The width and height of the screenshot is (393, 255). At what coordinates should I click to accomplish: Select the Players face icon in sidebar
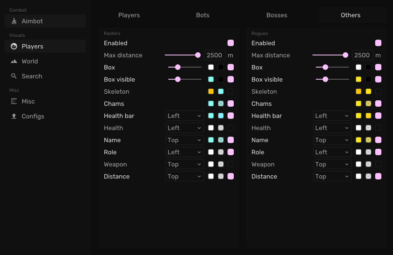tap(14, 47)
